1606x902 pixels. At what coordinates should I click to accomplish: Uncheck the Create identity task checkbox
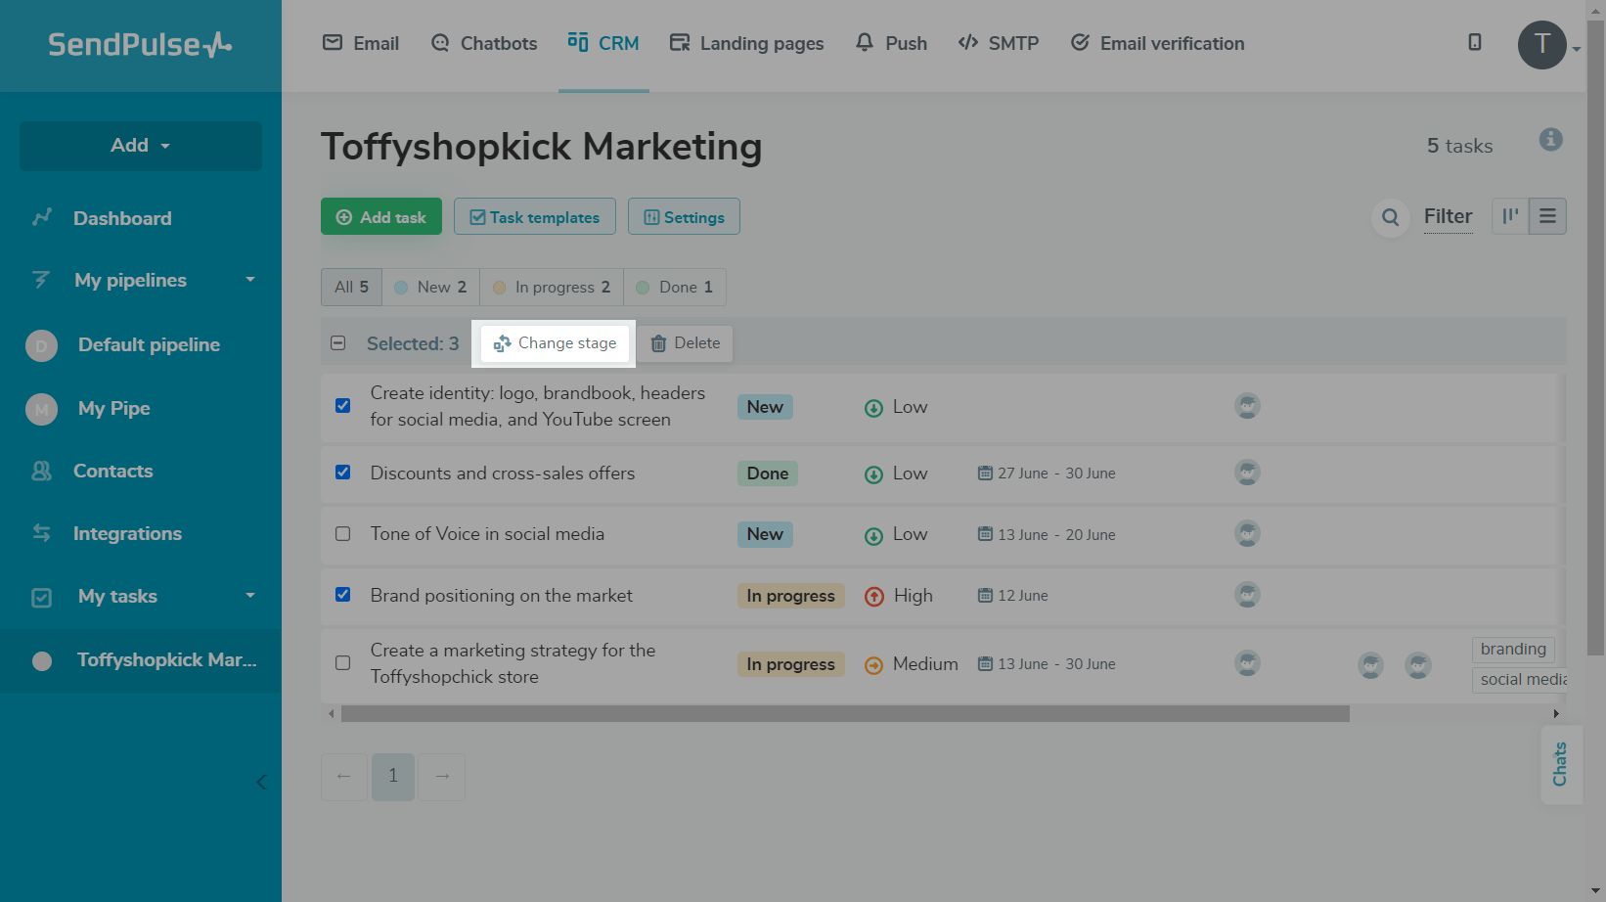tap(343, 405)
